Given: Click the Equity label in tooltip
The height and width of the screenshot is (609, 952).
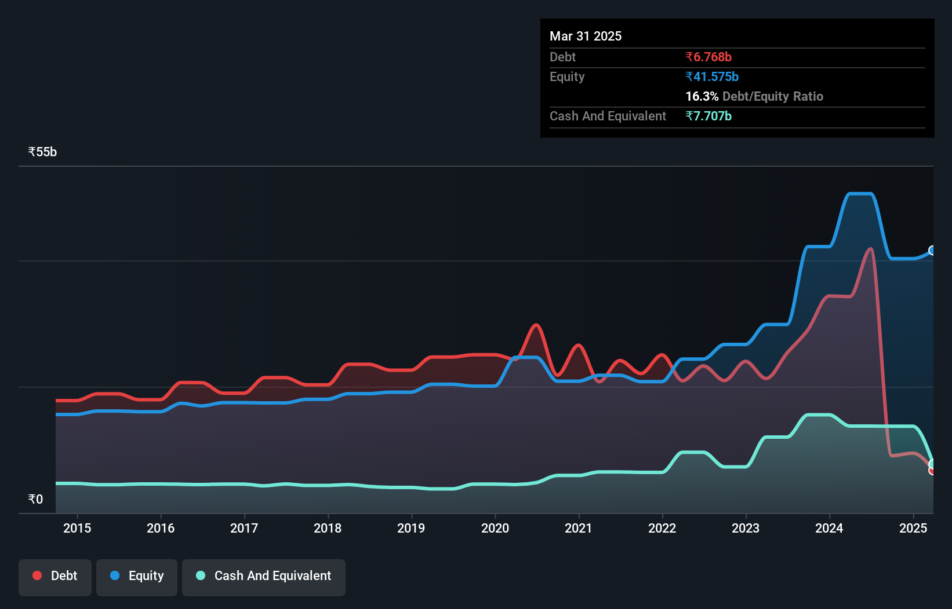Looking at the screenshot, I should point(567,76).
